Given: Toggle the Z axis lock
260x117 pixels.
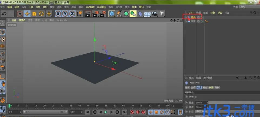Looking at the screenshot, I should tap(72, 14).
